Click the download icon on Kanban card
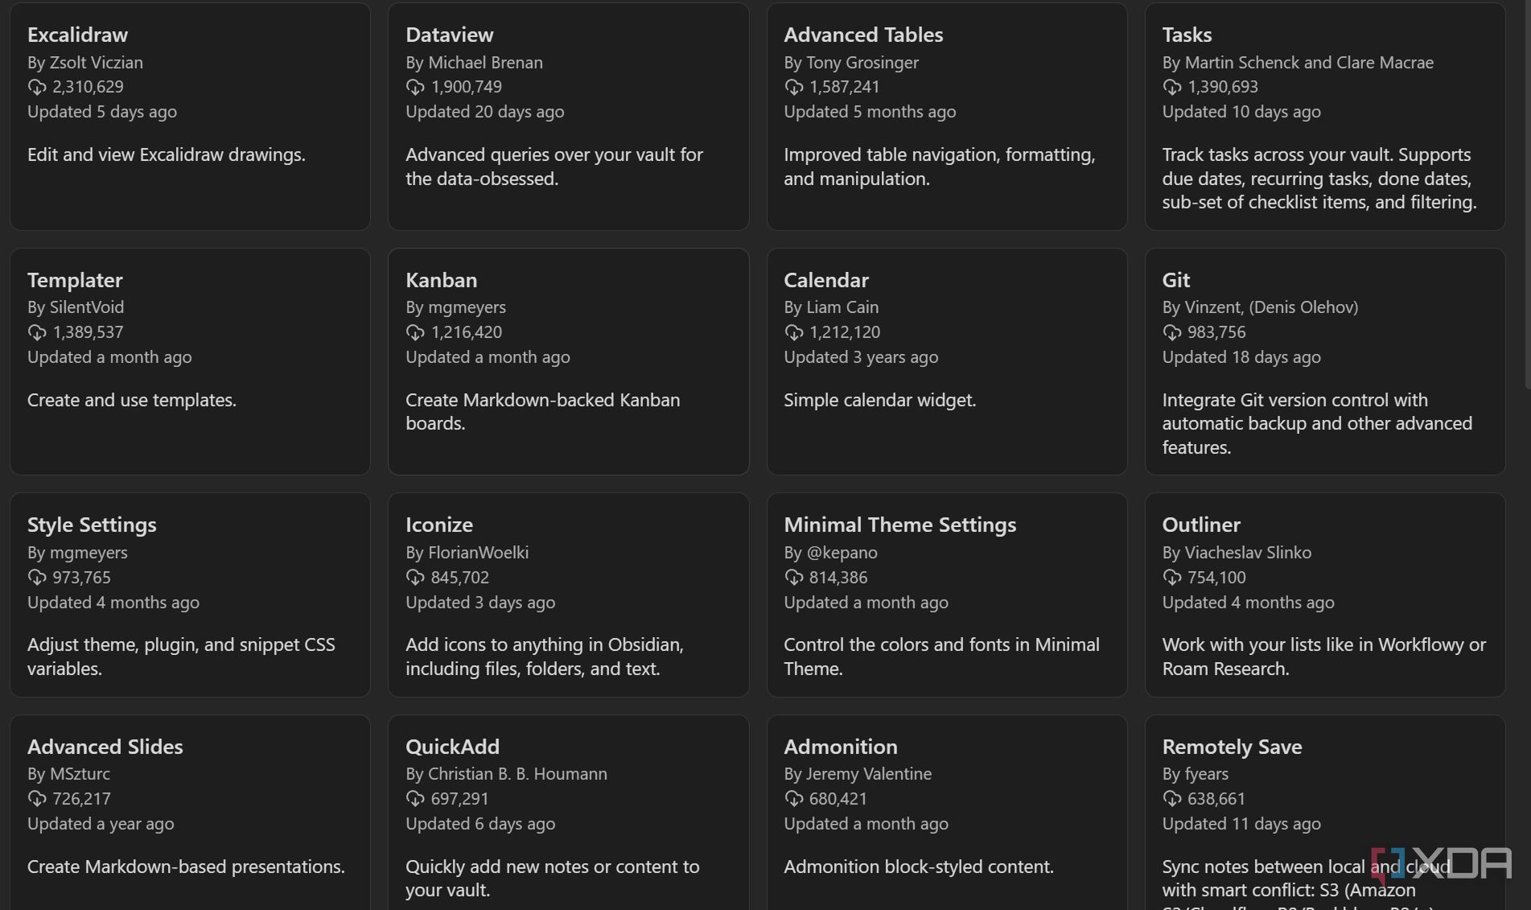This screenshot has height=910, width=1531. point(415,332)
